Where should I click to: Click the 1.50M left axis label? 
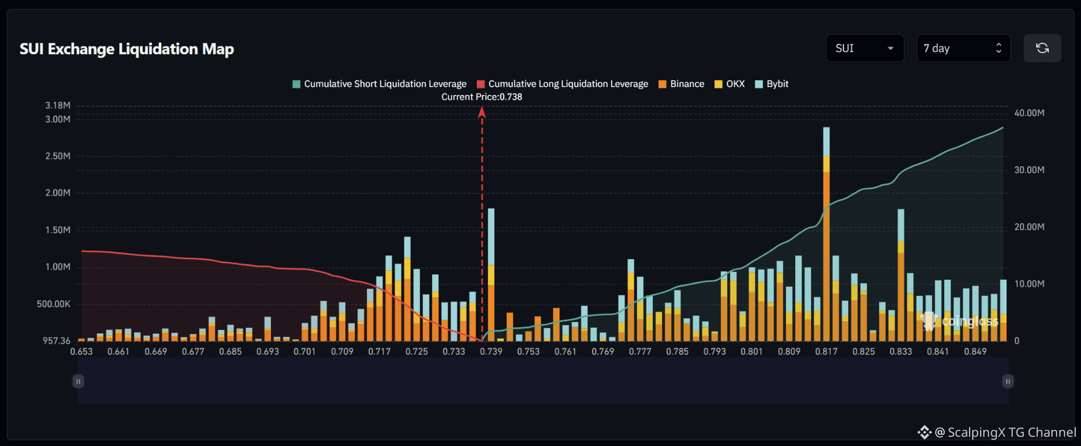click(58, 230)
